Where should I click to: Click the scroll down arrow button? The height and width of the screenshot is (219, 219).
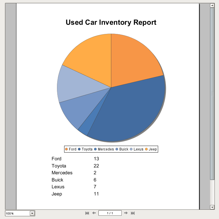[212, 207]
